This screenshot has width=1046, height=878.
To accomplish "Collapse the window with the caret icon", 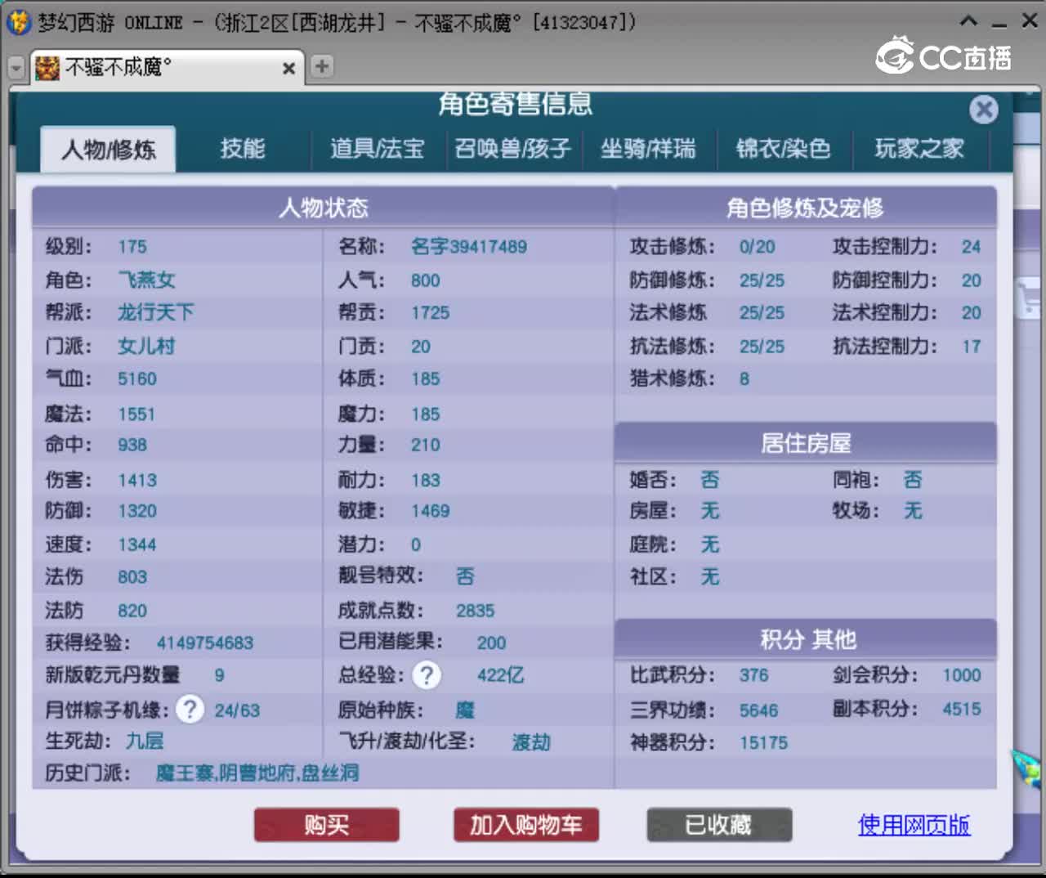I will point(968,21).
